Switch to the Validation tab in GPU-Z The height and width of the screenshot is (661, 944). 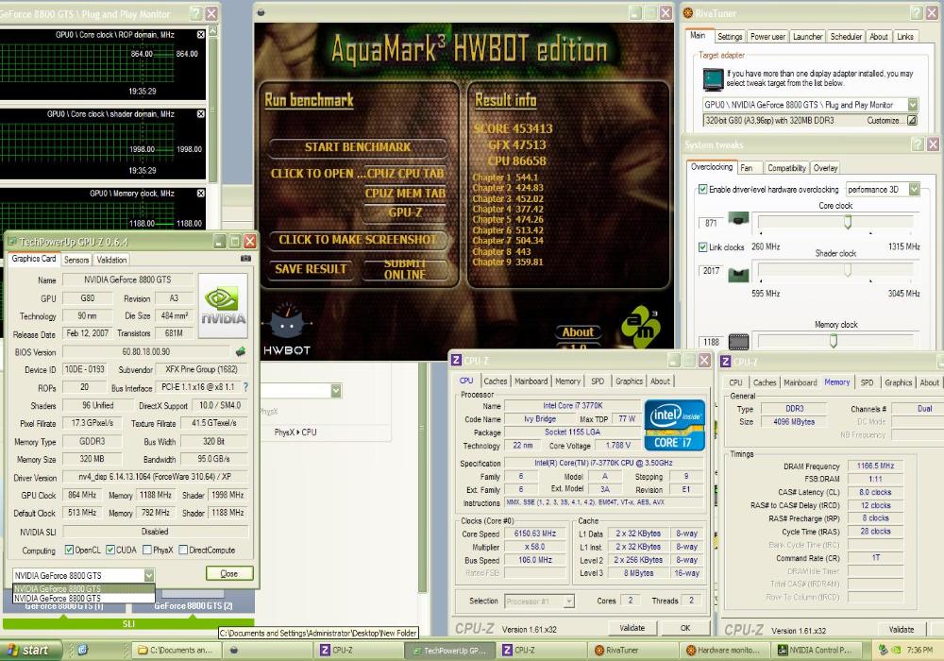click(112, 260)
